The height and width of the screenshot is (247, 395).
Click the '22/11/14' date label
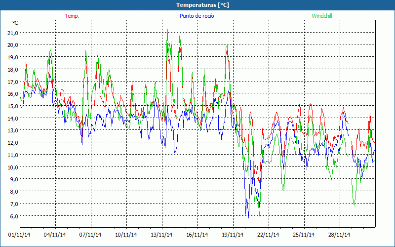click(x=268, y=235)
